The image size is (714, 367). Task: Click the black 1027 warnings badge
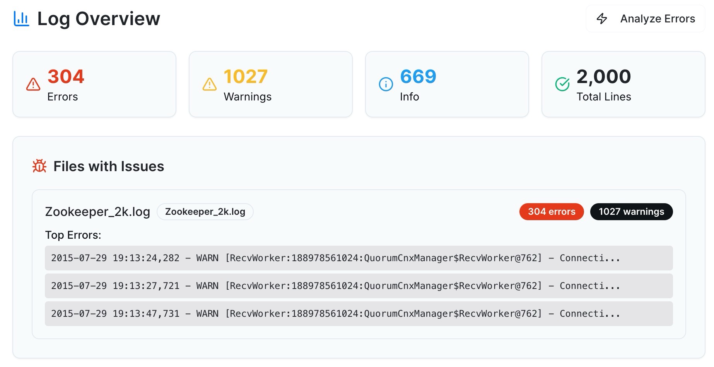tap(631, 212)
